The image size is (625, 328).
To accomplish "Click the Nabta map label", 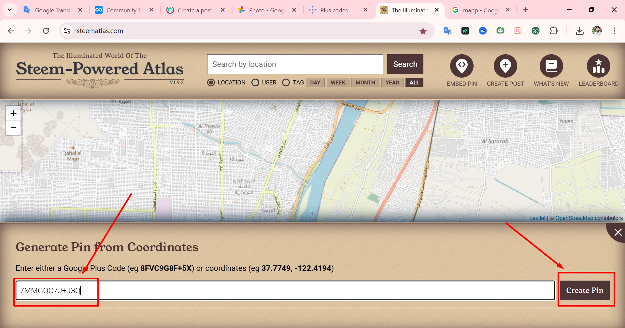I will [x=566, y=121].
